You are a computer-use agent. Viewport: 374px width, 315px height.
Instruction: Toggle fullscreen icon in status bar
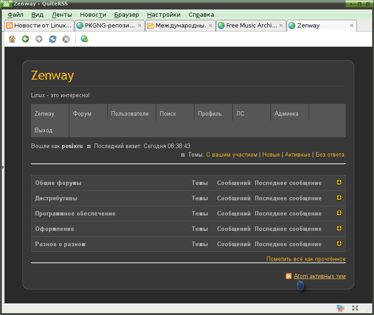pos(355,308)
